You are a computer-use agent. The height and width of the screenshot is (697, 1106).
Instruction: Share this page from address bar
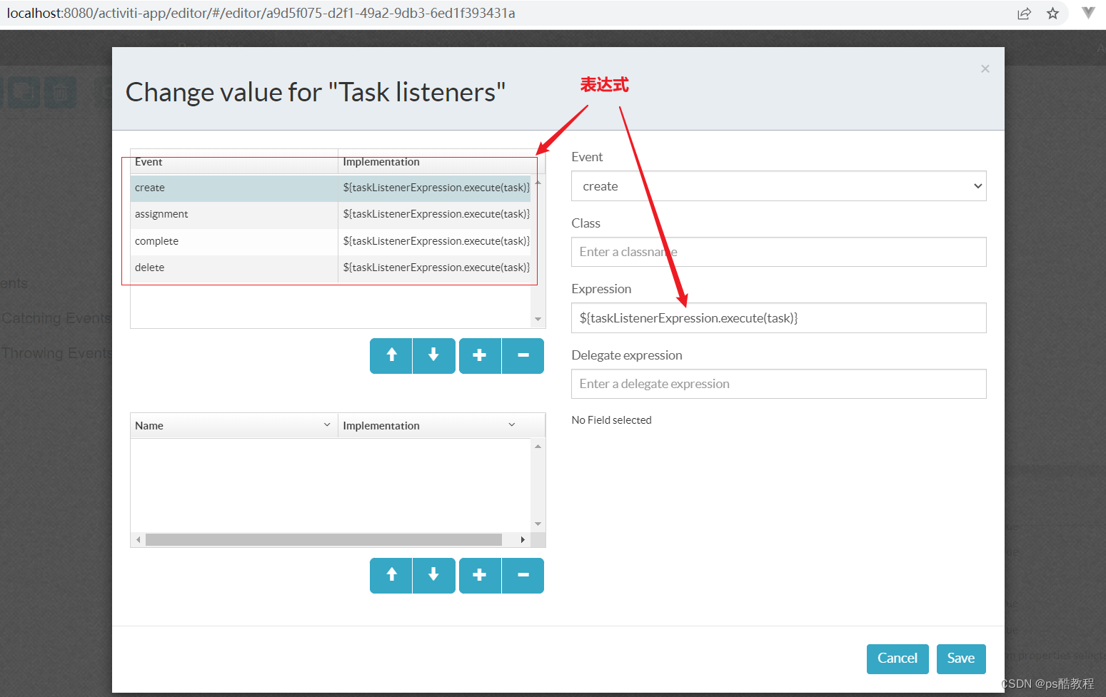click(x=1024, y=14)
